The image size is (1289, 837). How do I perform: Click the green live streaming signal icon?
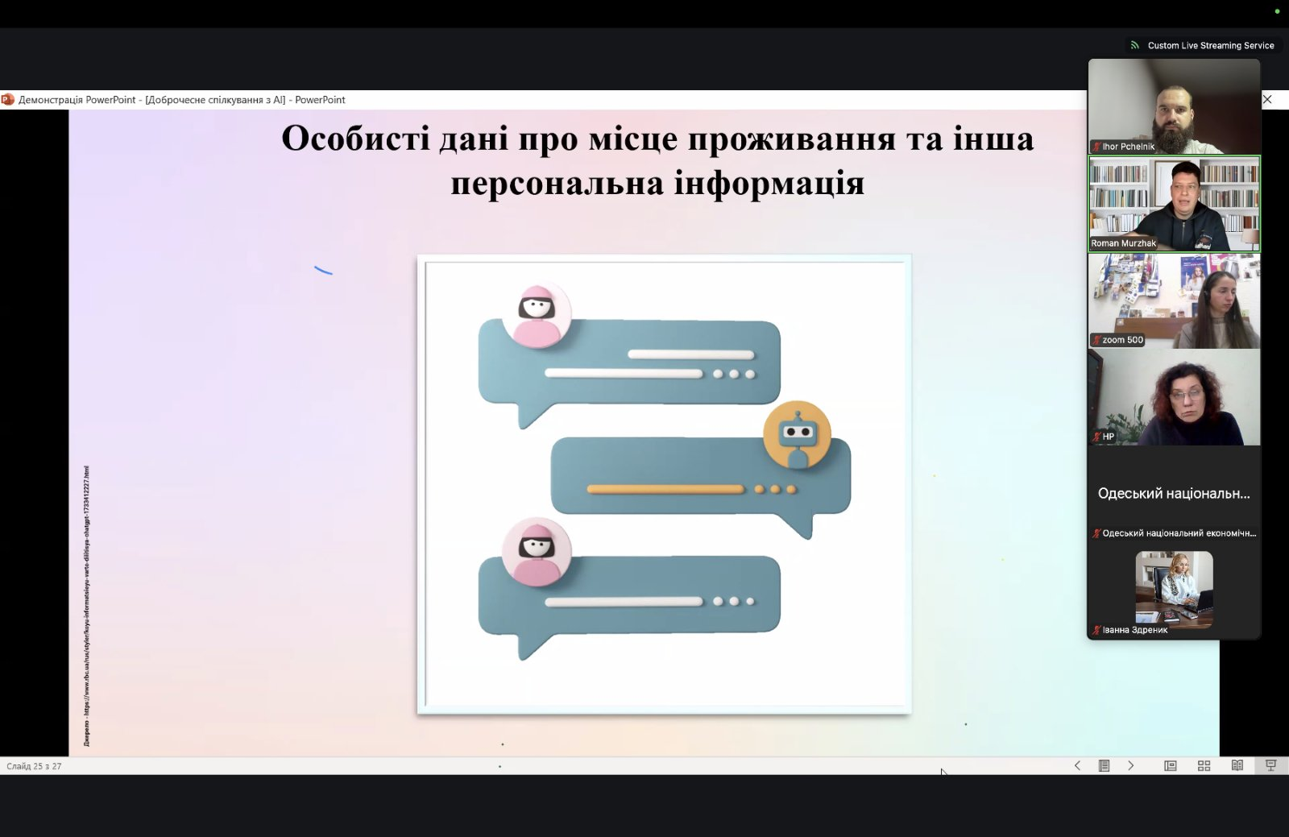[1135, 46]
